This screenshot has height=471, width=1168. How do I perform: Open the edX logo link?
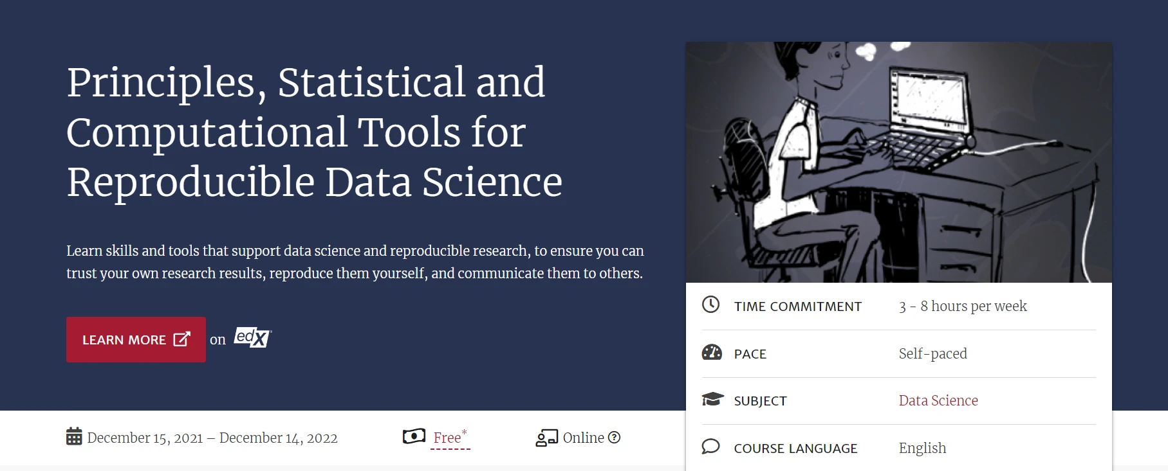(252, 337)
